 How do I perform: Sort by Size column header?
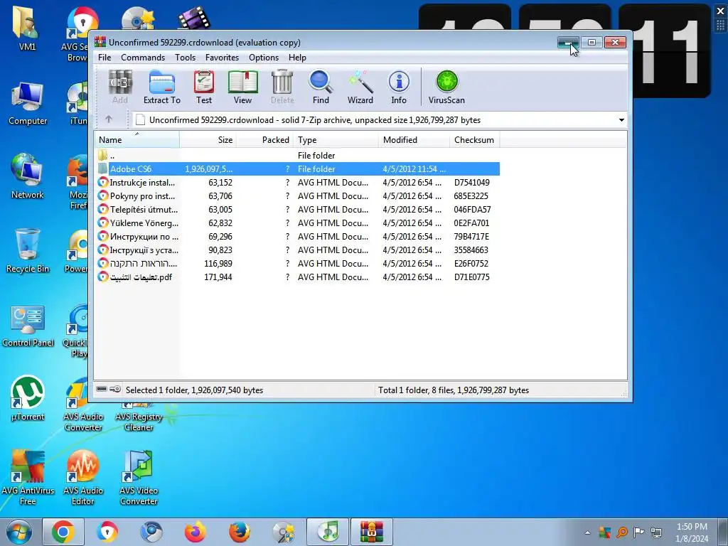tap(208, 140)
